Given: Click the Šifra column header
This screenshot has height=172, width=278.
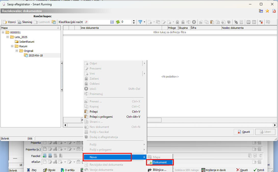Looking at the screenshot, I should [x=206, y=28].
